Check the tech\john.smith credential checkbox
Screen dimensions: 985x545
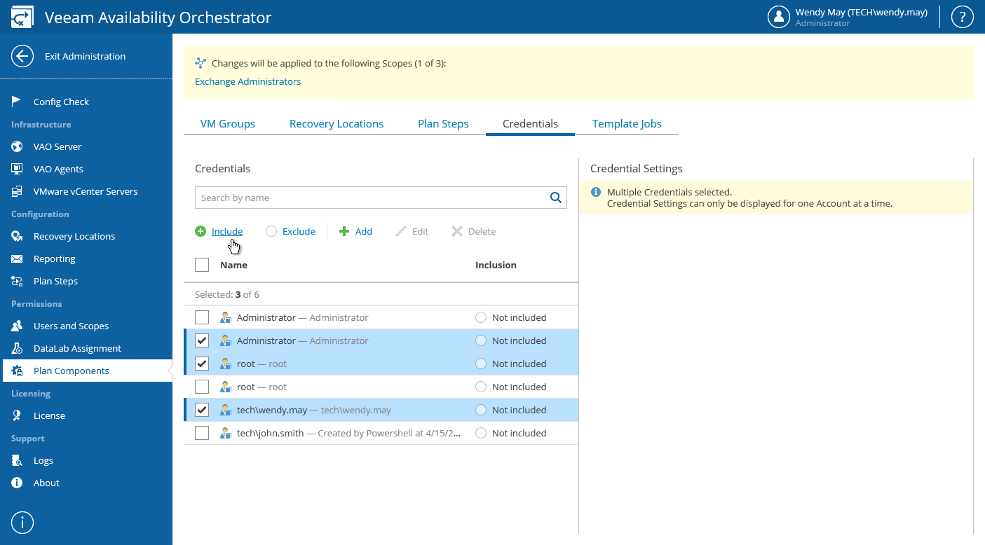click(202, 433)
